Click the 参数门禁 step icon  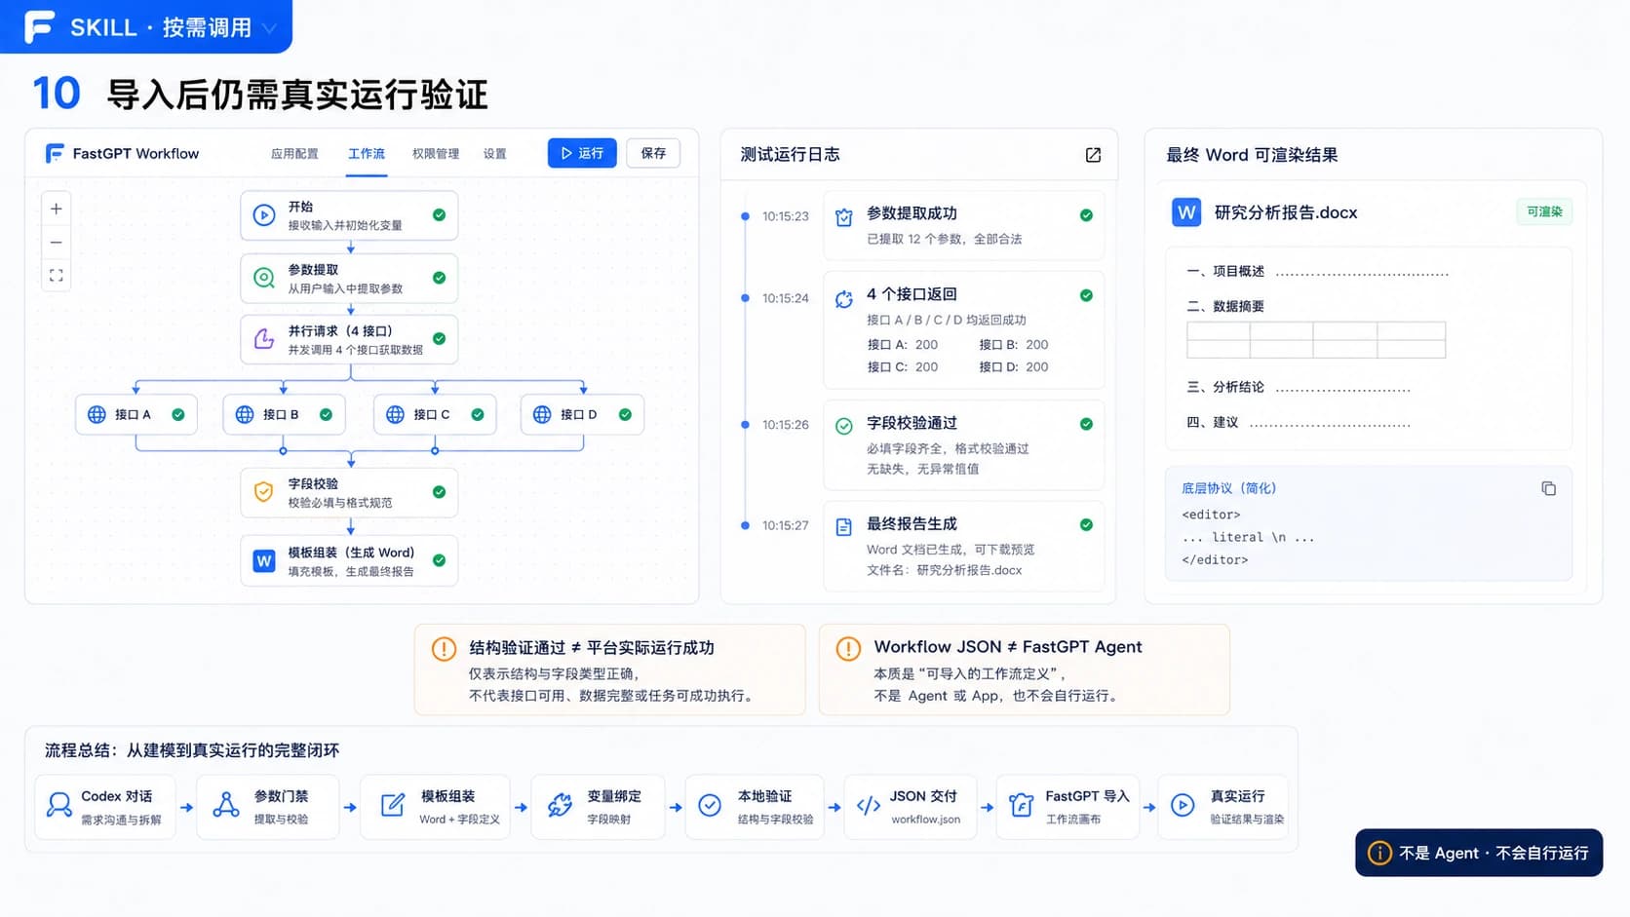pos(226,805)
